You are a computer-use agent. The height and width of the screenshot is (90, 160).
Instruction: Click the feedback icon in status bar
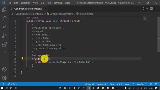click(150, 84)
